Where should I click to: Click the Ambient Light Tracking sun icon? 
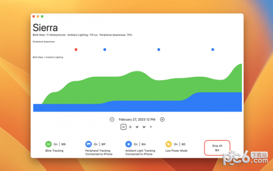pos(128,144)
